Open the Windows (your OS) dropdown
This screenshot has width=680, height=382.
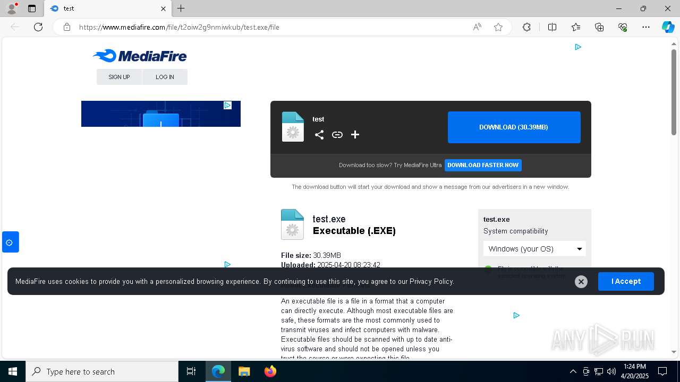click(534, 249)
